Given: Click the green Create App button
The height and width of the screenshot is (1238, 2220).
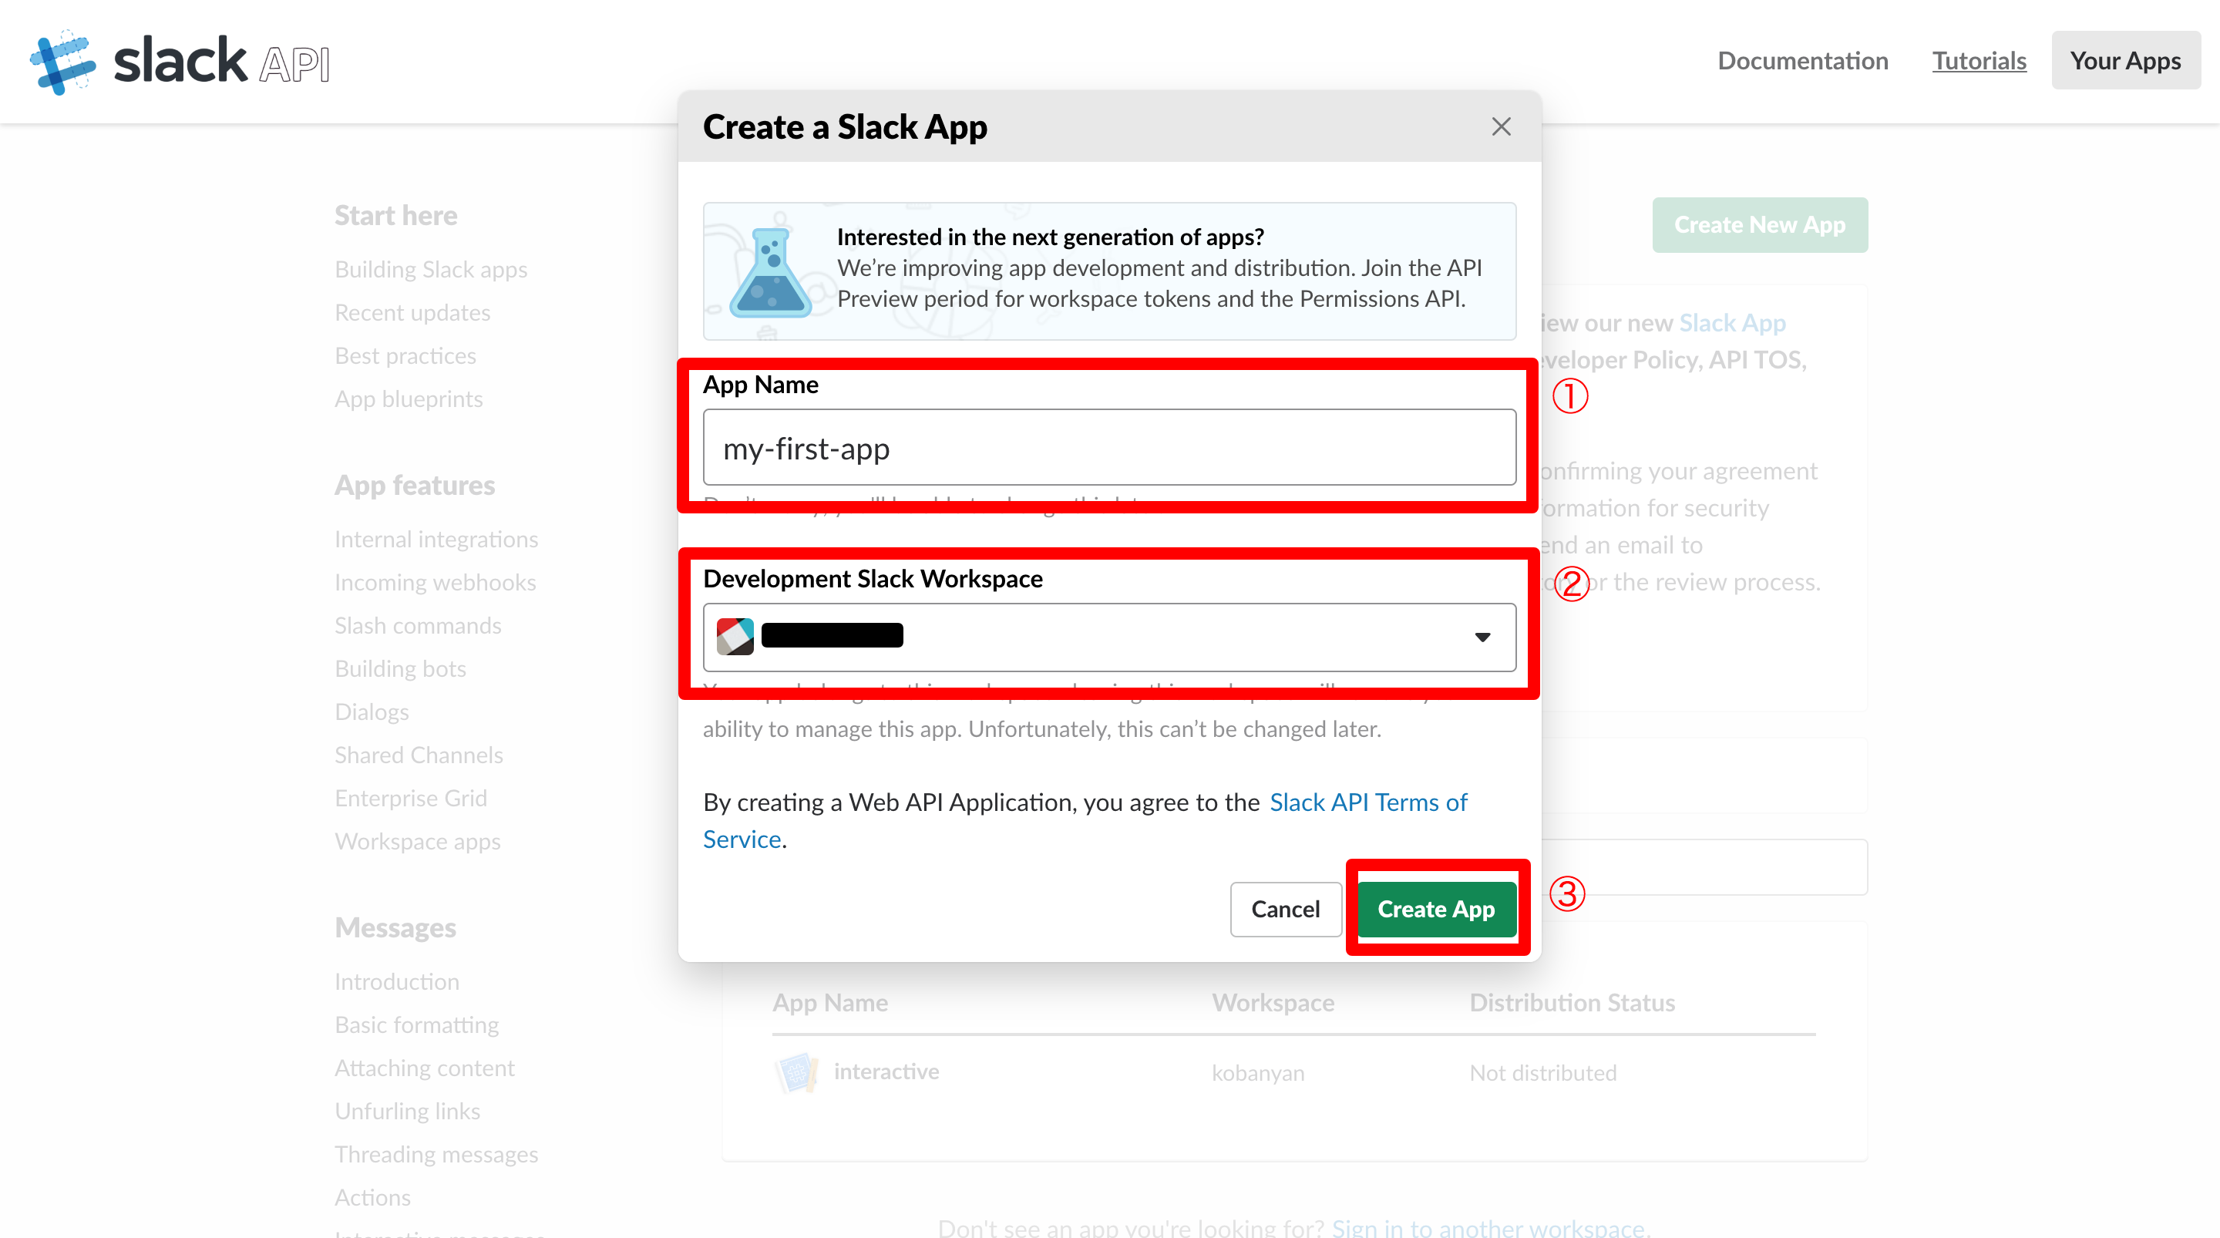Looking at the screenshot, I should click(x=1436, y=908).
